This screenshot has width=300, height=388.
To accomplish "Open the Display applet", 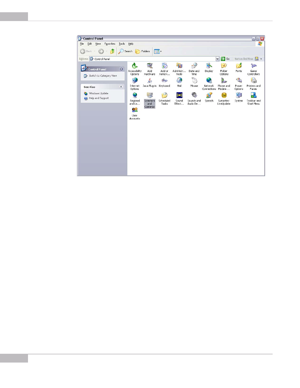I will coord(209,68).
